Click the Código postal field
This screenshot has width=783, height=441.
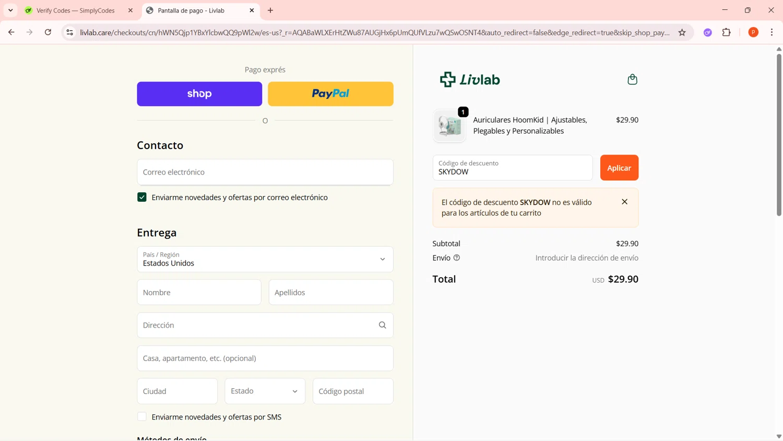point(353,391)
